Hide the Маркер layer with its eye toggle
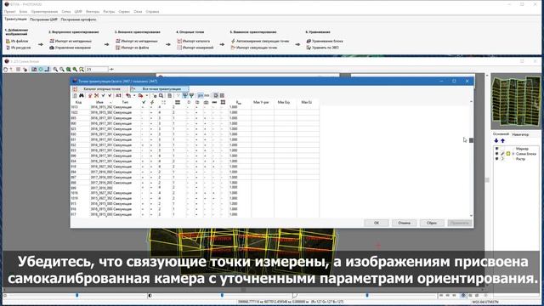This screenshot has width=544, height=306. [496, 149]
